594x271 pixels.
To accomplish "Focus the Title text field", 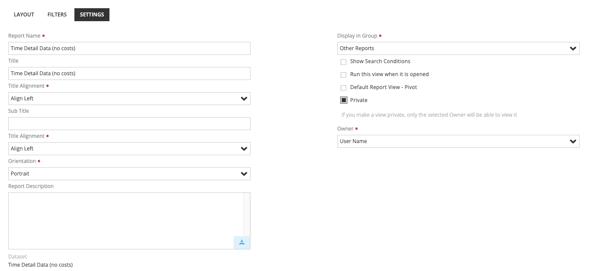I will click(x=129, y=73).
